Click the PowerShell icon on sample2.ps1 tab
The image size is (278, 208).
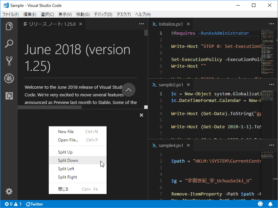(155, 85)
